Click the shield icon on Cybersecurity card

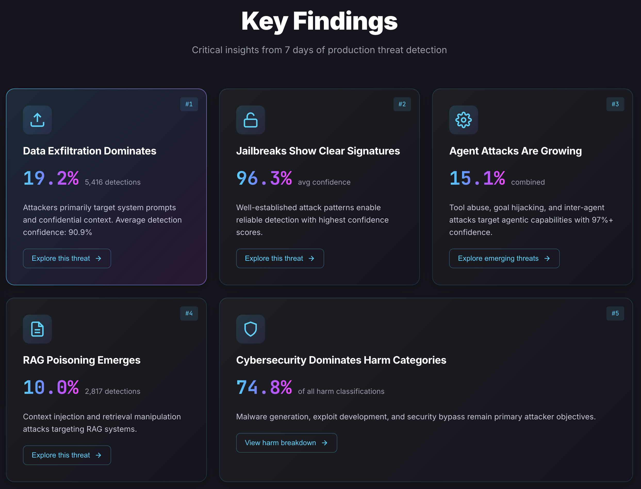point(250,329)
